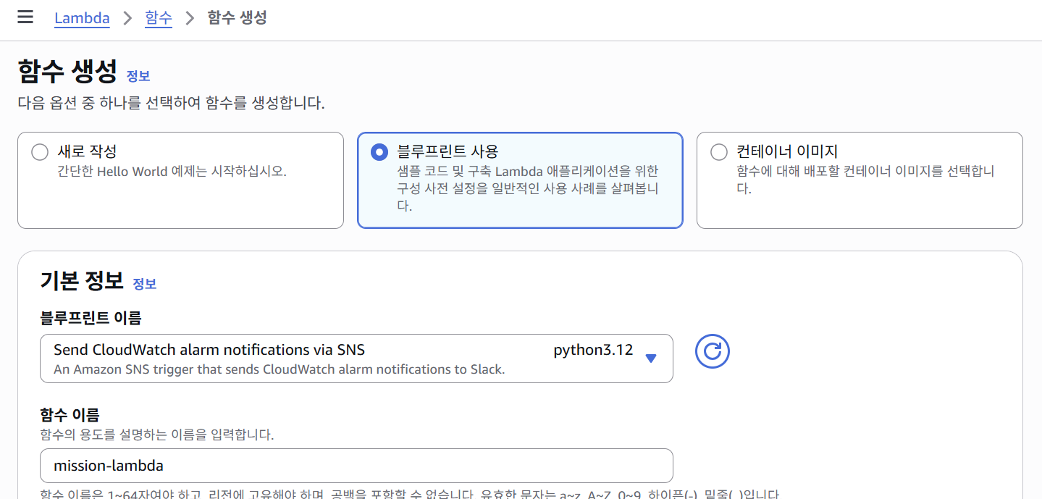Viewport: 1042px width, 499px height.
Task: Click the 블루프린트 사용 tile description text
Action: click(x=528, y=188)
